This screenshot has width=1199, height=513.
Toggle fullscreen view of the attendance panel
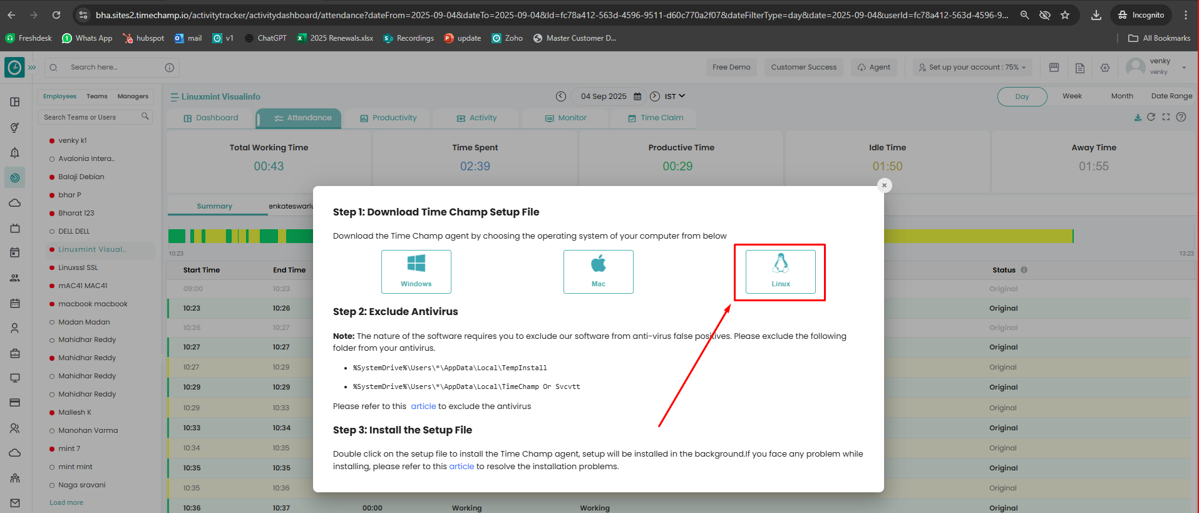[x=1166, y=117]
